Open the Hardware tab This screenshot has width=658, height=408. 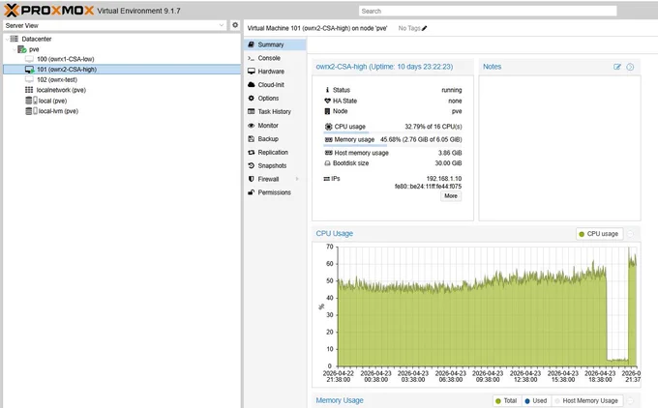(x=275, y=72)
